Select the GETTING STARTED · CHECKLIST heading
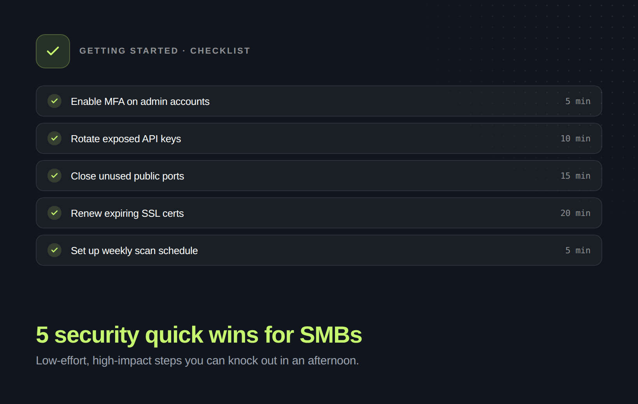Viewport: 638px width, 404px height. coord(165,50)
